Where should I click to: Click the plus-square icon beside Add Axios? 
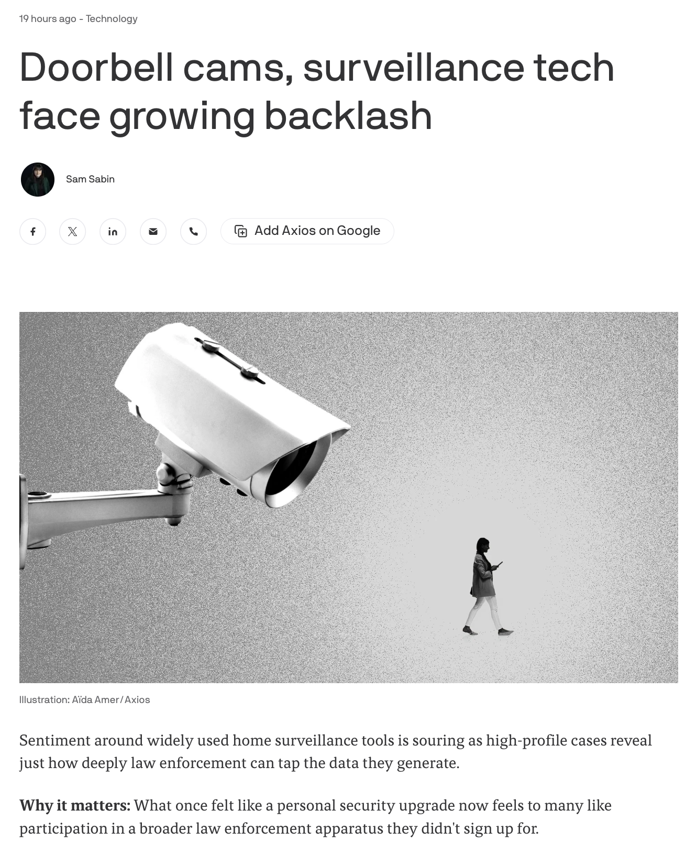click(x=241, y=231)
